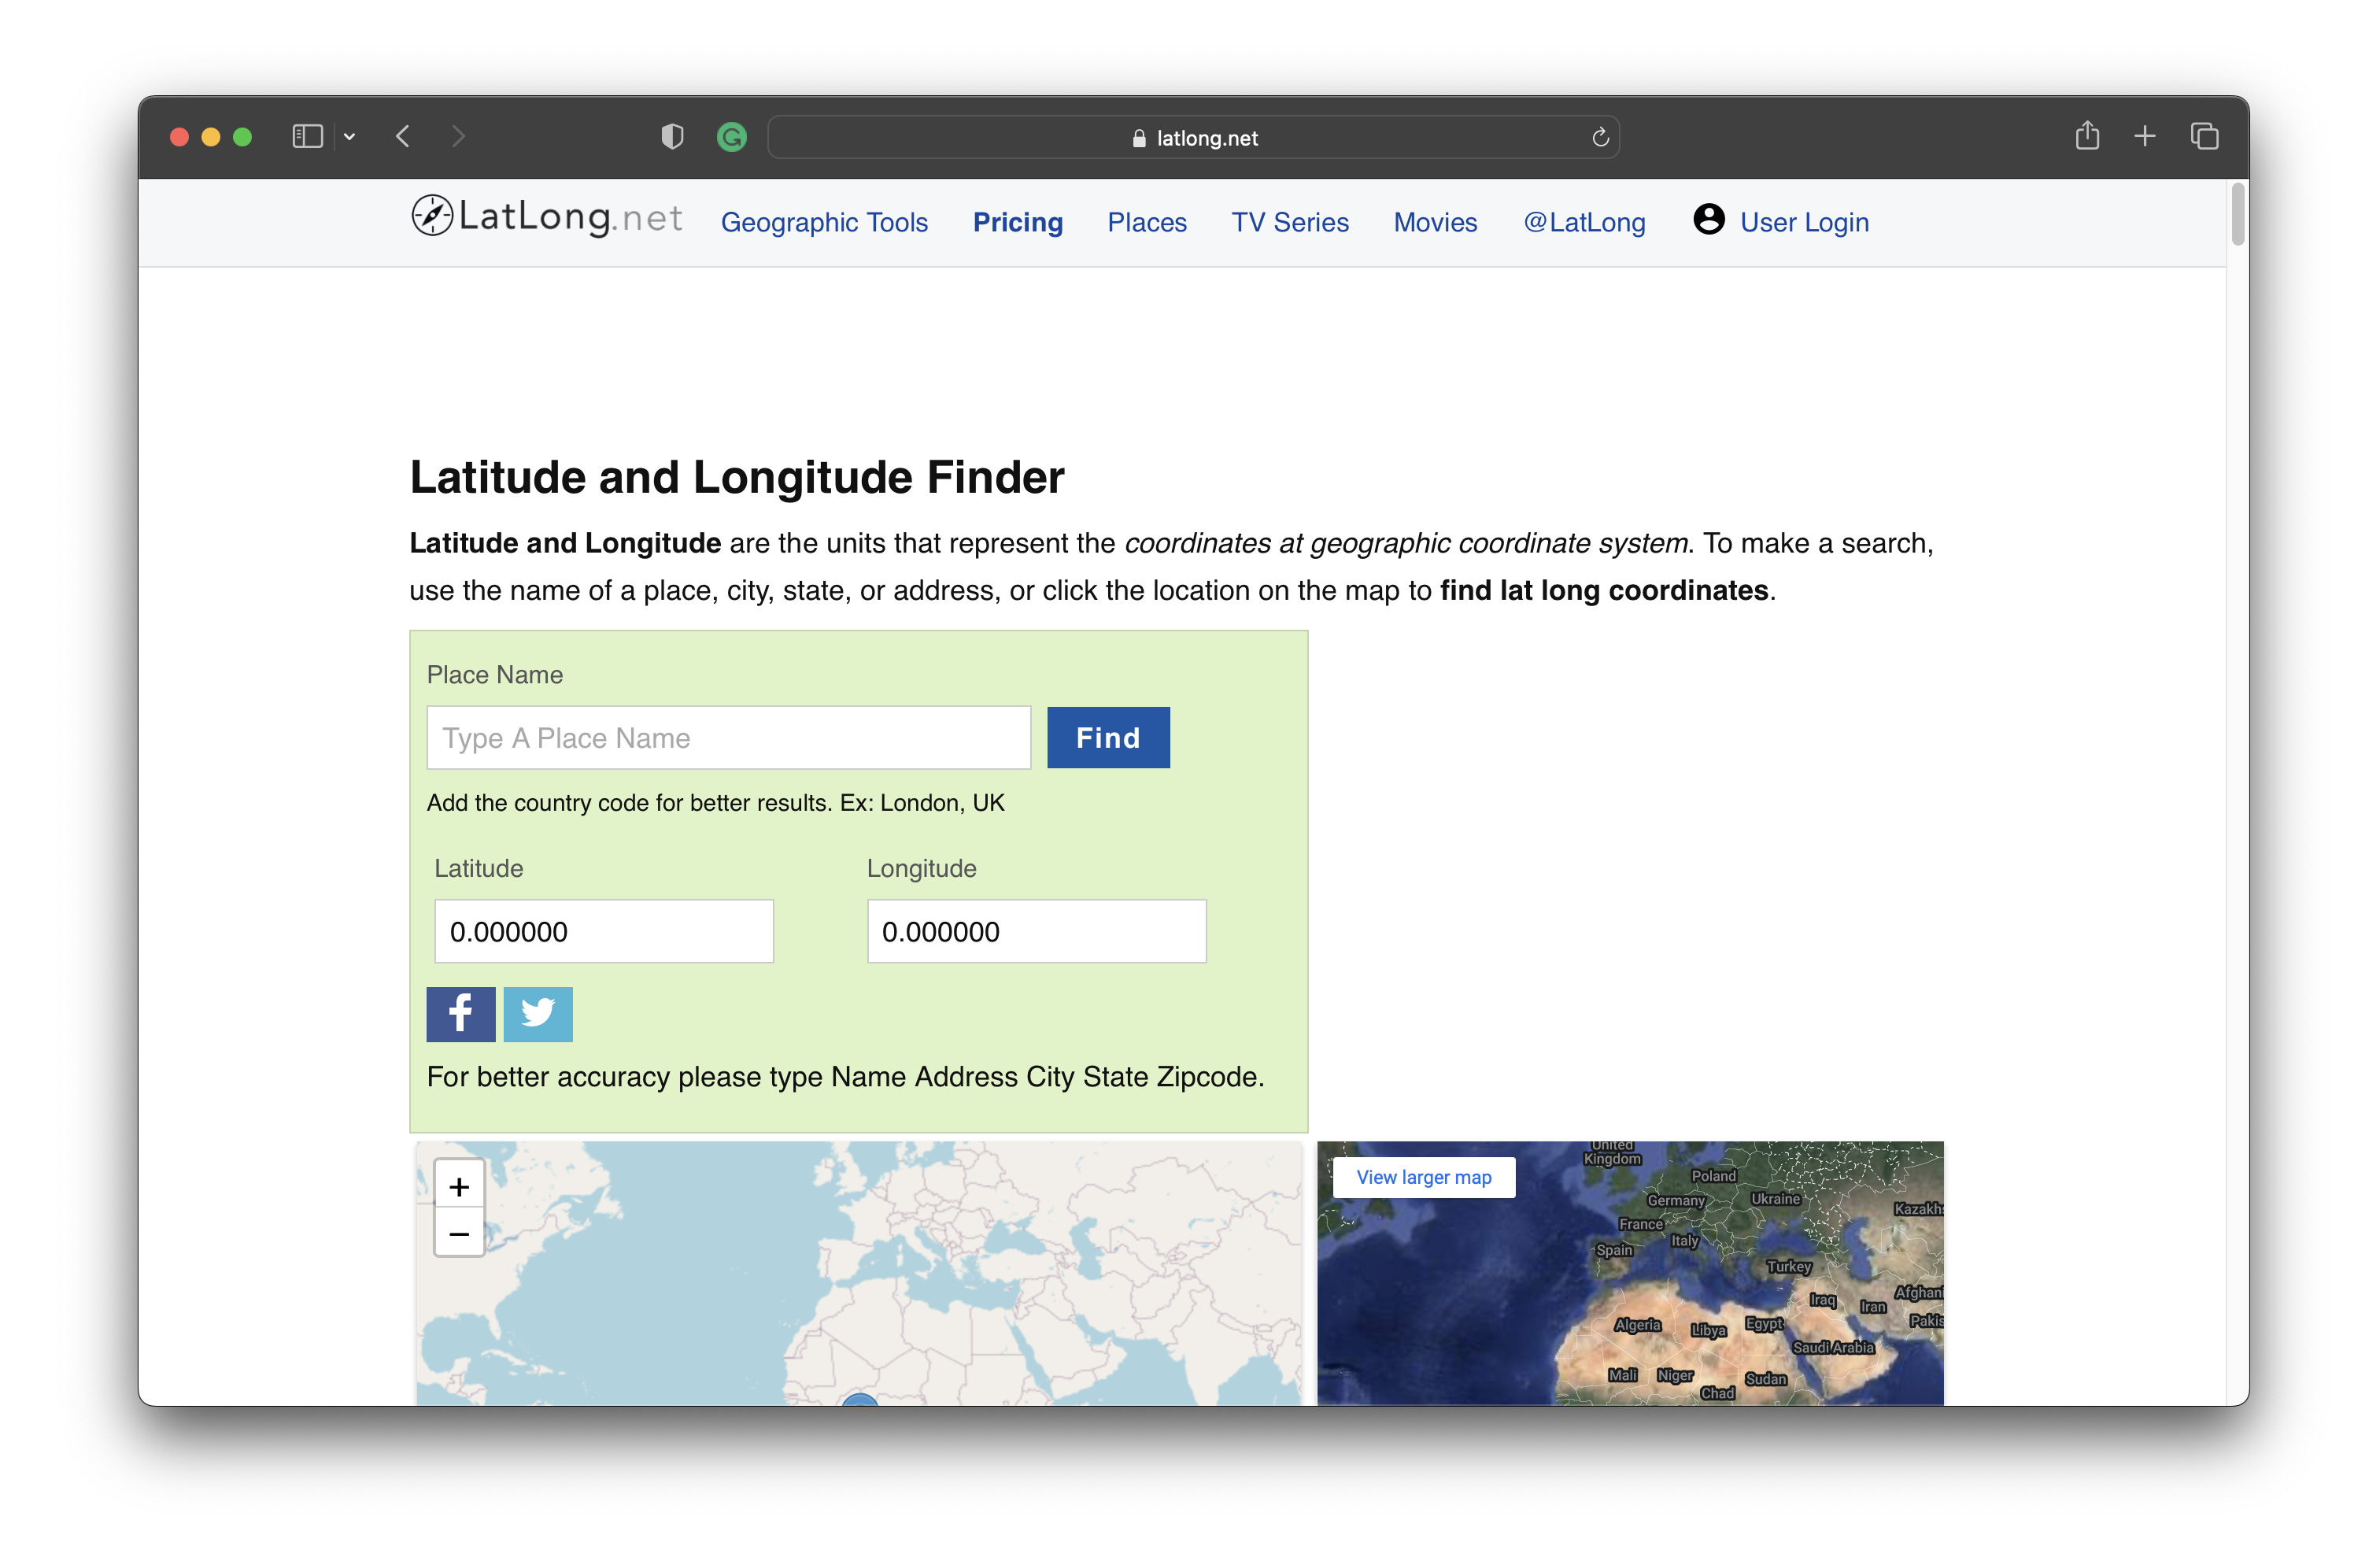Click the Twitter share icon
The image size is (2380, 1546).
[x=538, y=1014]
